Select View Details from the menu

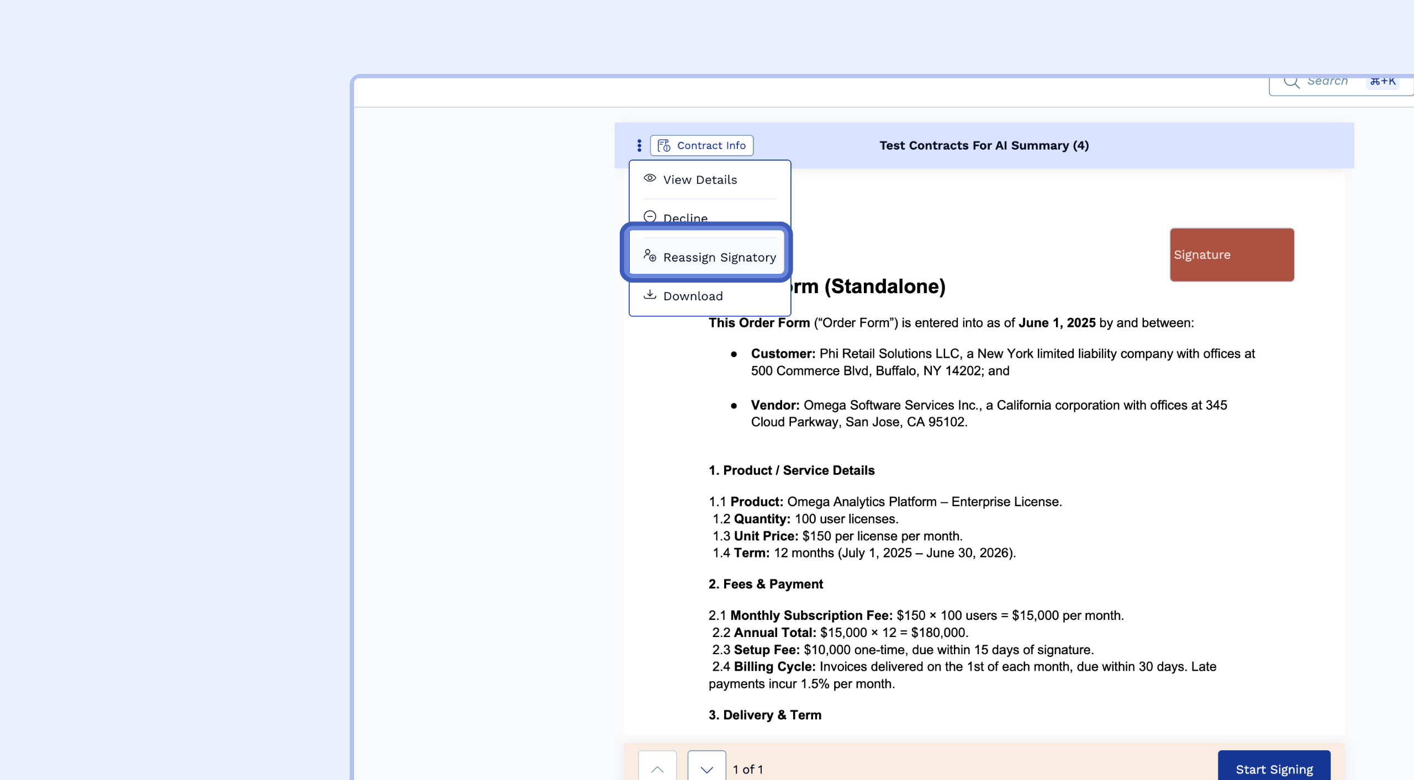point(700,180)
